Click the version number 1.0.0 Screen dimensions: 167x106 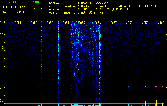(x=36, y=2)
